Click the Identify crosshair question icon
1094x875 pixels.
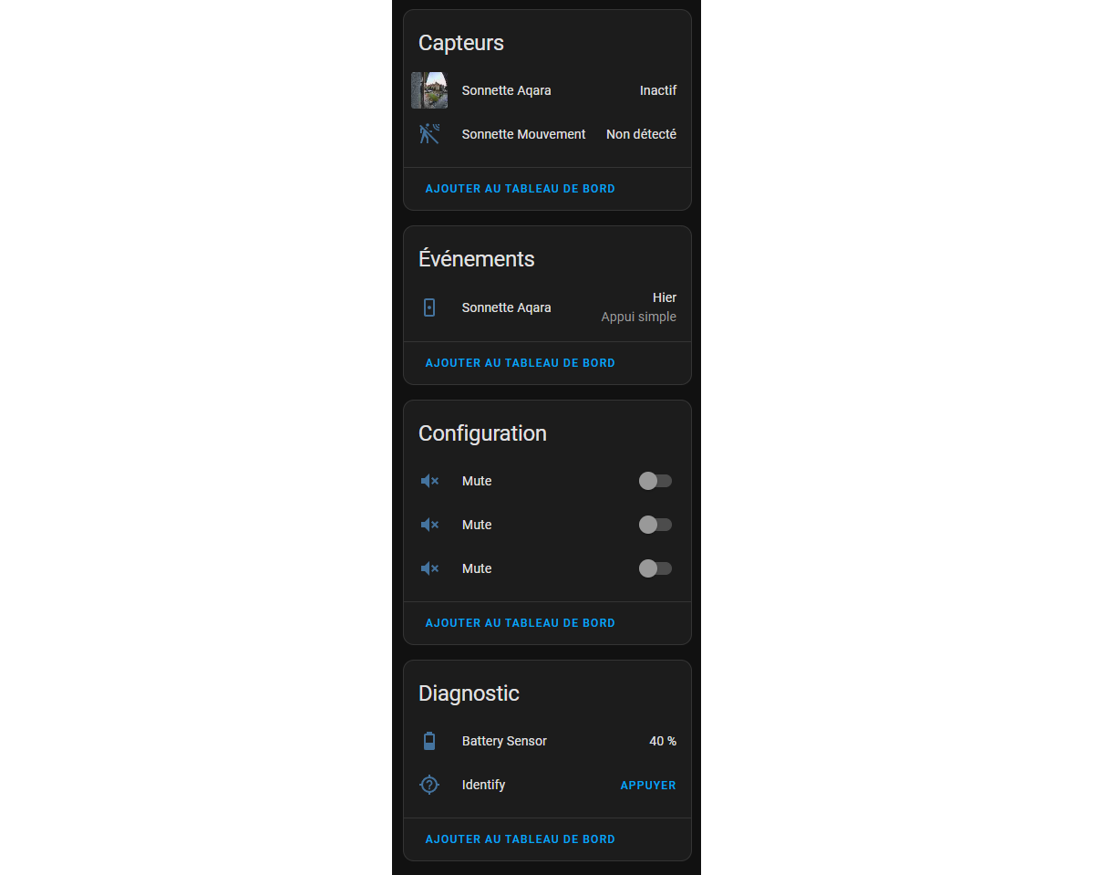(x=429, y=785)
